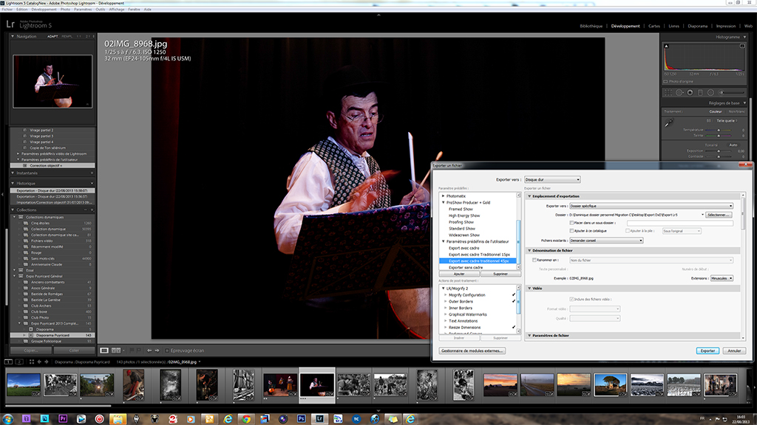Image resolution: width=757 pixels, height=425 pixels.
Task: Collapse the 'Réglages de base' panel
Action: click(x=744, y=103)
